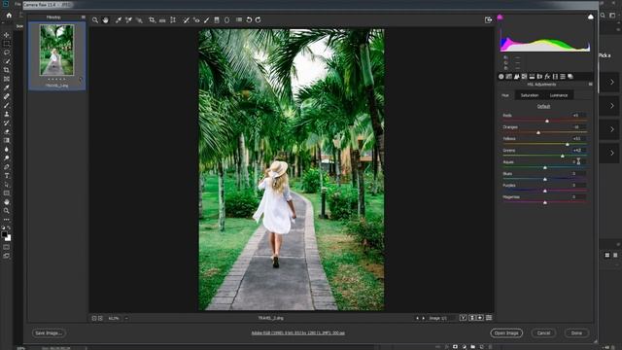Click the Magentas slider handle
The width and height of the screenshot is (622, 350).
pos(545,202)
